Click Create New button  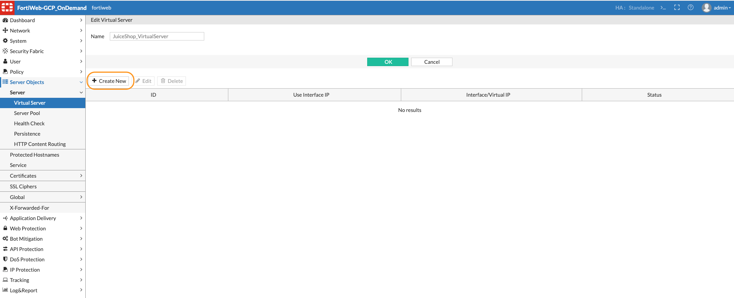tap(109, 81)
